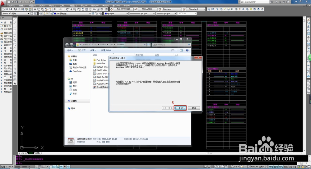The width and height of the screenshot is (311, 169).
Task: Toggle 填充 in status bar
Action: click(281, 167)
